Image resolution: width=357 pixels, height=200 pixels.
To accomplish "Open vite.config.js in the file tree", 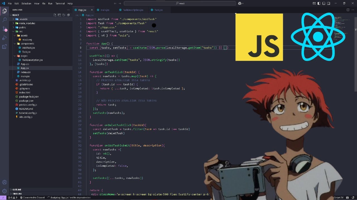I will [26, 117].
